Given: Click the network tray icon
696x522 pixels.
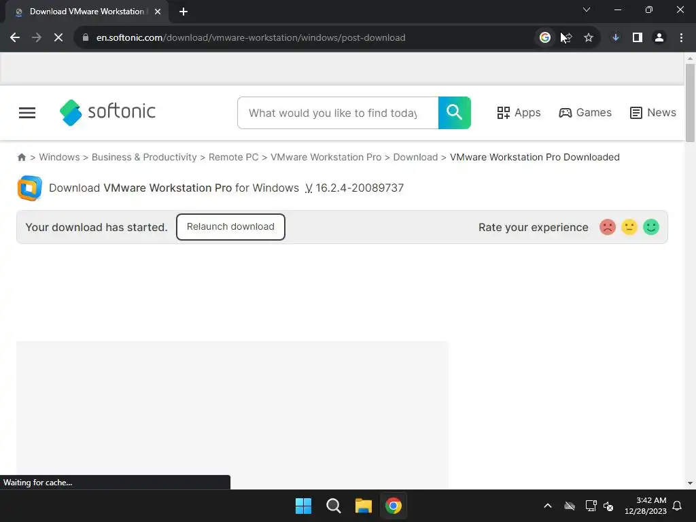Looking at the screenshot, I should tap(591, 506).
